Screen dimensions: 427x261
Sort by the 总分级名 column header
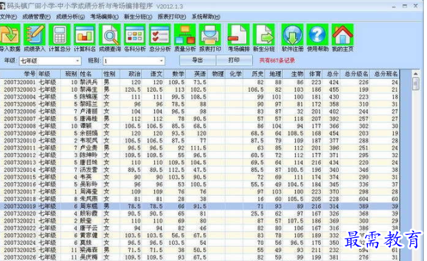point(354,74)
